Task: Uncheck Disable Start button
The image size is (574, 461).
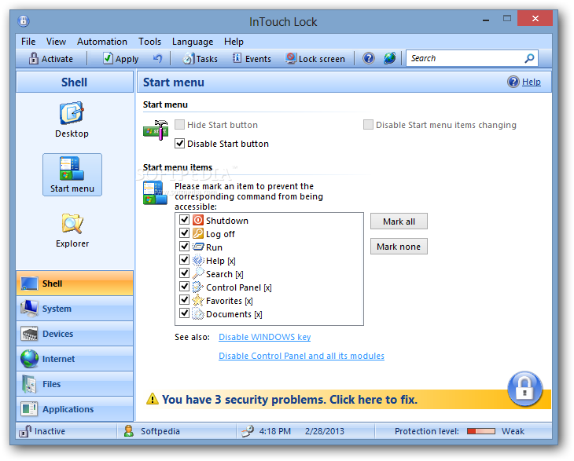Action: [180, 143]
